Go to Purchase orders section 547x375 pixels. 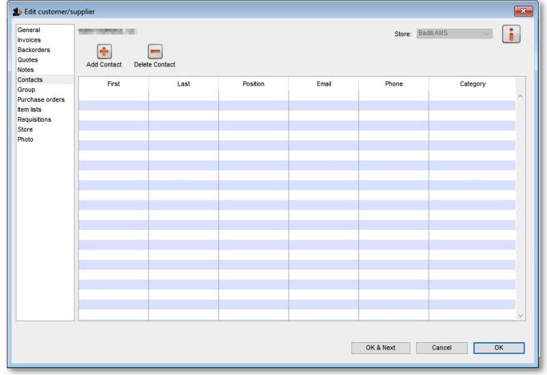point(41,100)
